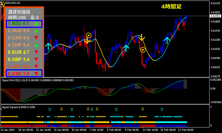Image resolution: width=222 pixels, height=133 pixels.
Task: Click the 6 Feb 08:00 date on time axis
Action: point(114,130)
